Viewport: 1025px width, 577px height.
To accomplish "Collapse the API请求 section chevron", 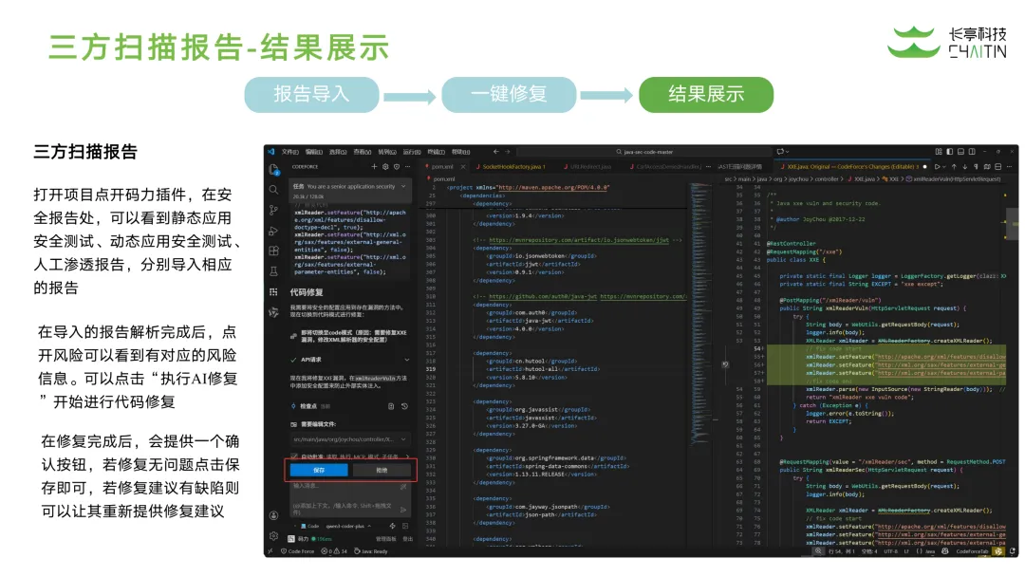I will tap(407, 360).
